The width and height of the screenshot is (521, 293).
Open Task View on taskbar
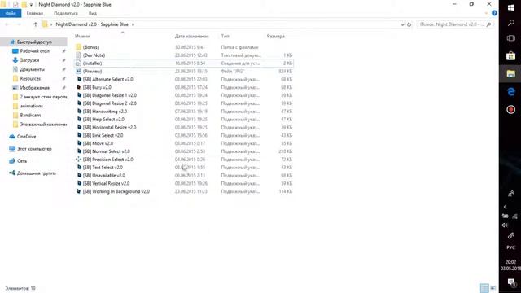pos(510,38)
